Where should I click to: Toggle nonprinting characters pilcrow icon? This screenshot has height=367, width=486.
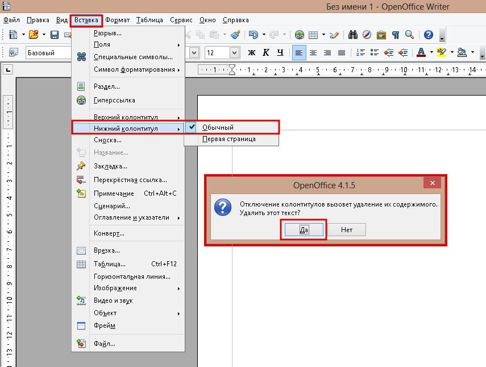(396, 35)
